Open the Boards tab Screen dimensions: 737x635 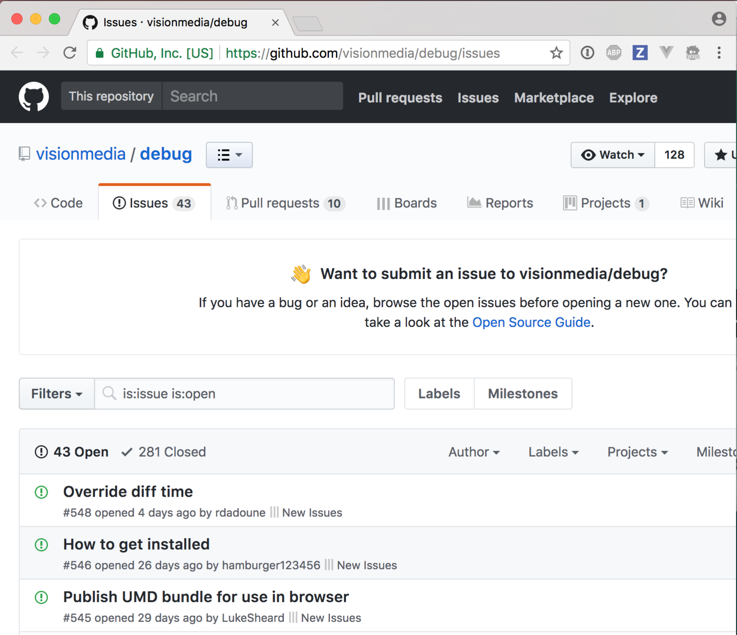pyautogui.click(x=407, y=203)
